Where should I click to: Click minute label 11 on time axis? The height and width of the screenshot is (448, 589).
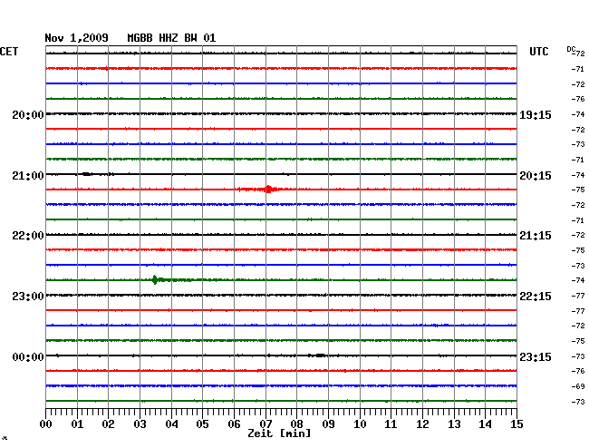[391, 424]
